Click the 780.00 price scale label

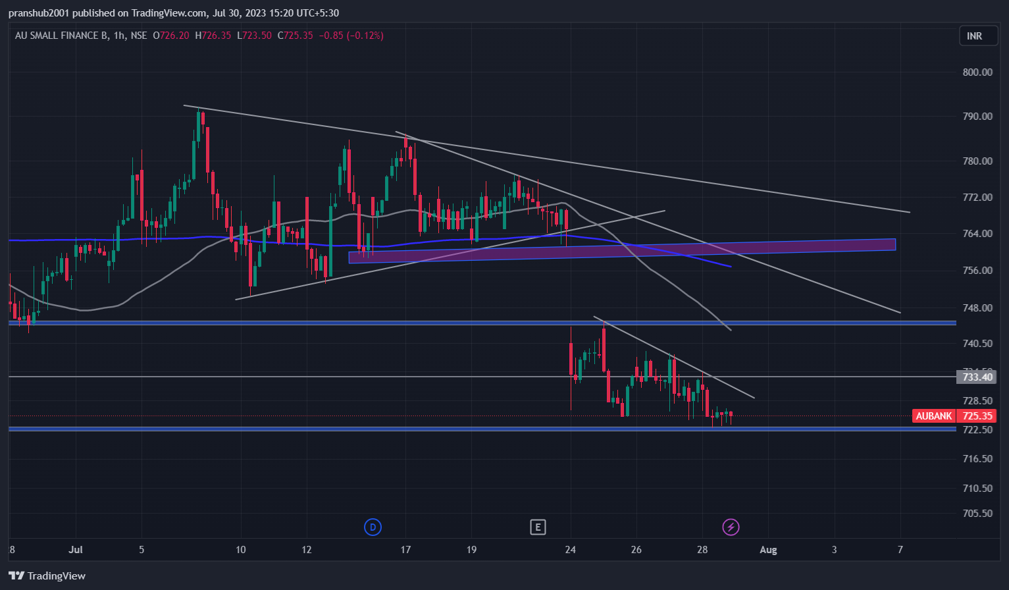(977, 161)
